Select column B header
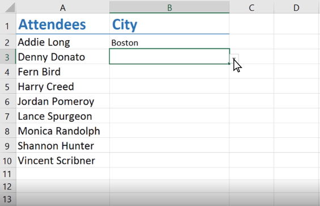 (x=169, y=8)
